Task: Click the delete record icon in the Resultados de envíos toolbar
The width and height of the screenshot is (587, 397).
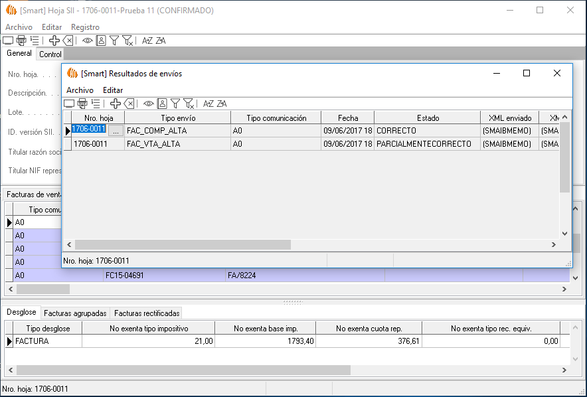Action: click(129, 104)
